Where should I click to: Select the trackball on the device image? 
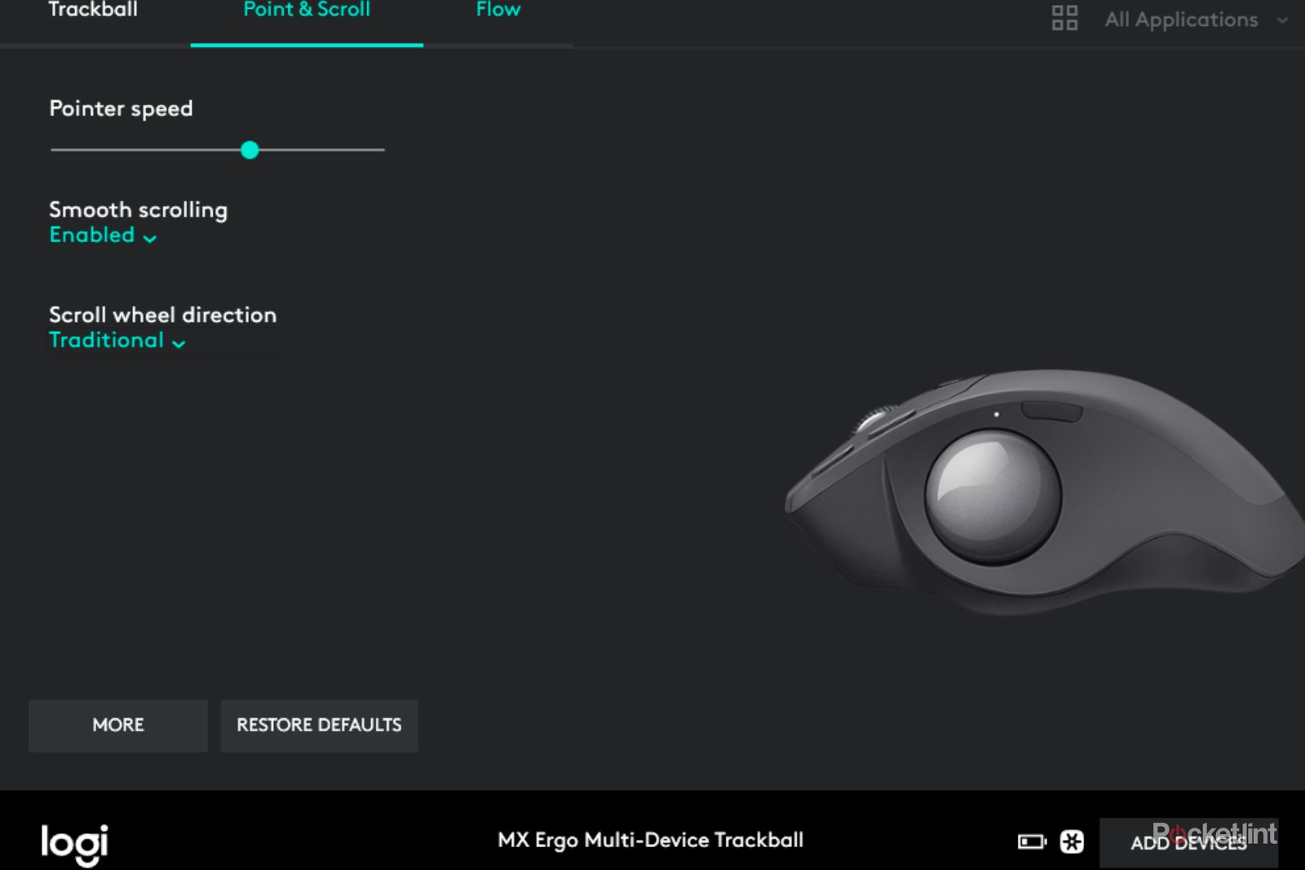coord(993,497)
